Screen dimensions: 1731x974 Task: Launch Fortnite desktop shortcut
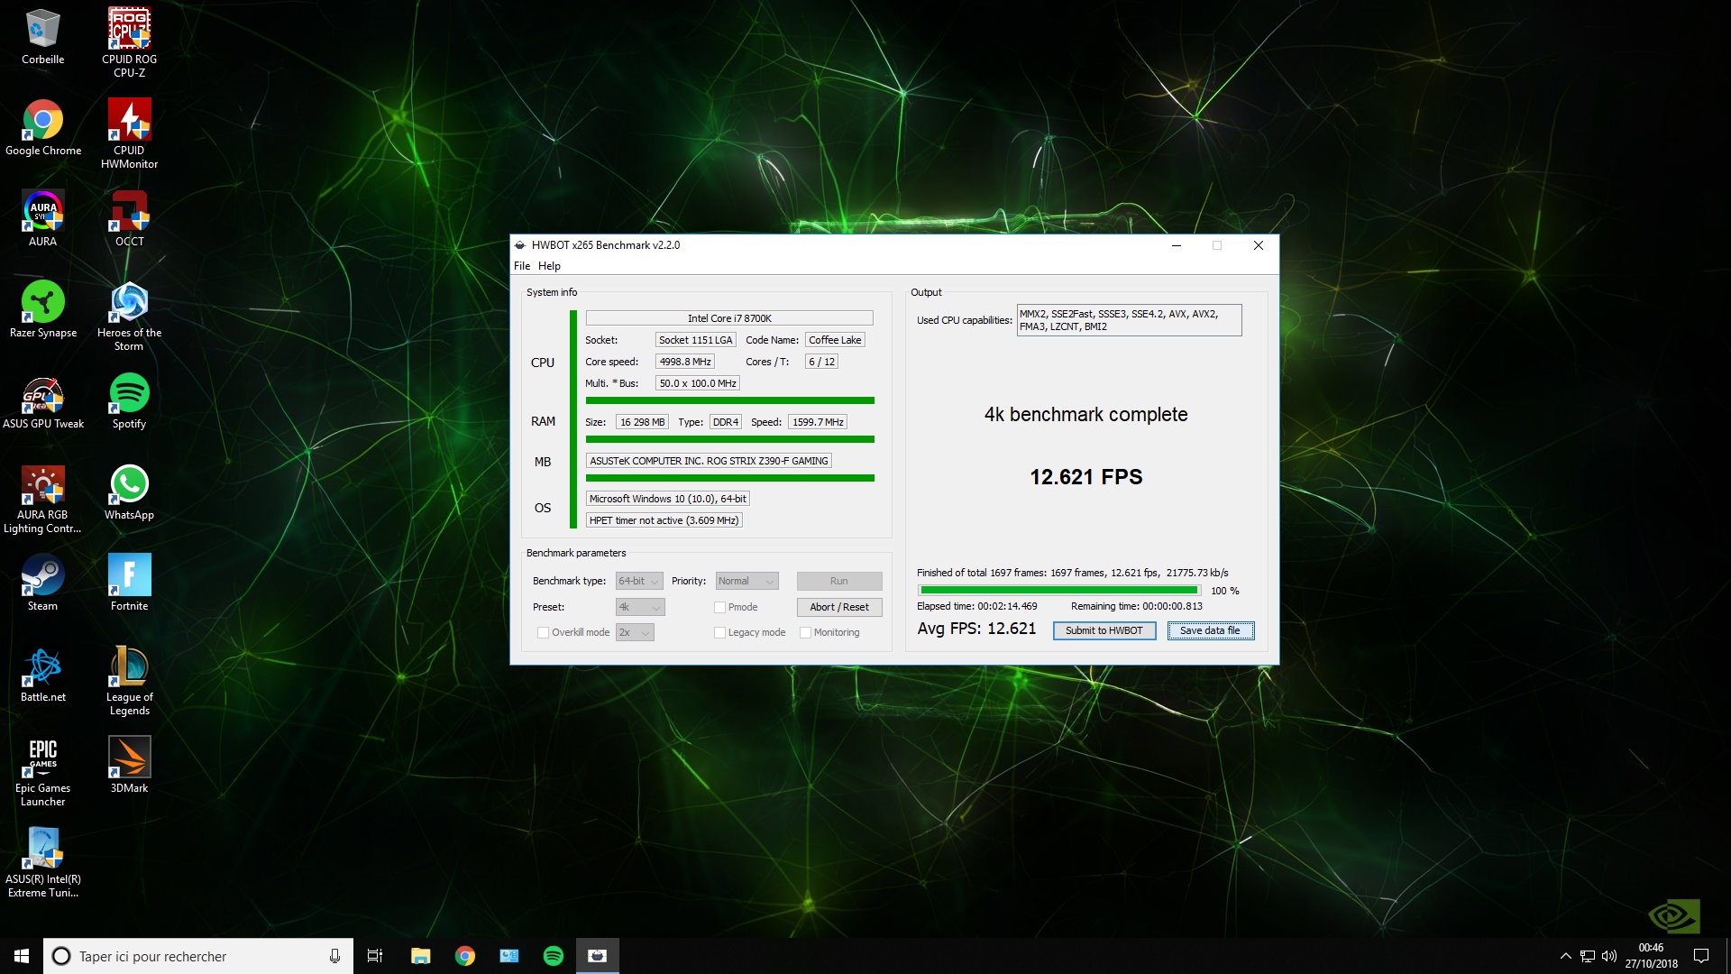click(x=129, y=583)
